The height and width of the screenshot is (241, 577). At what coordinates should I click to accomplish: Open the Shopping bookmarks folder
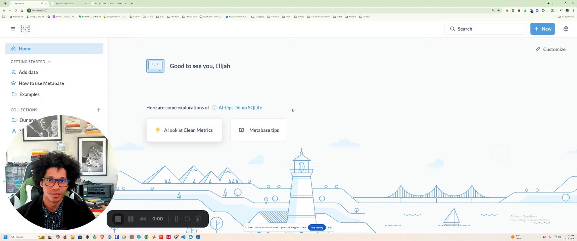[258, 17]
